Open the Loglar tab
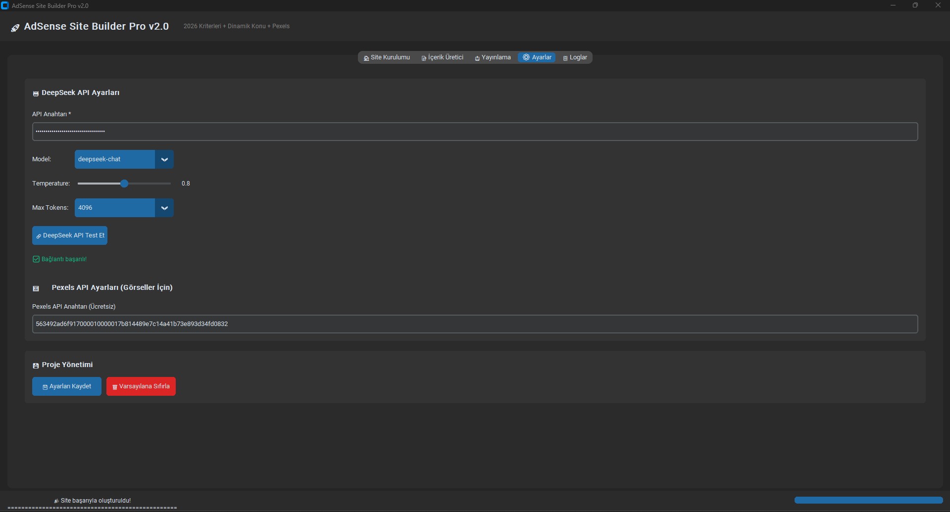 pyautogui.click(x=575, y=57)
